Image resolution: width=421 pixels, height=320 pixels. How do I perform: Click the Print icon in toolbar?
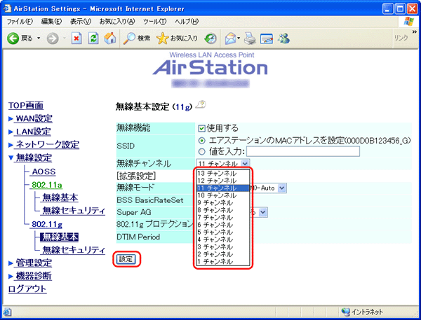[250, 39]
